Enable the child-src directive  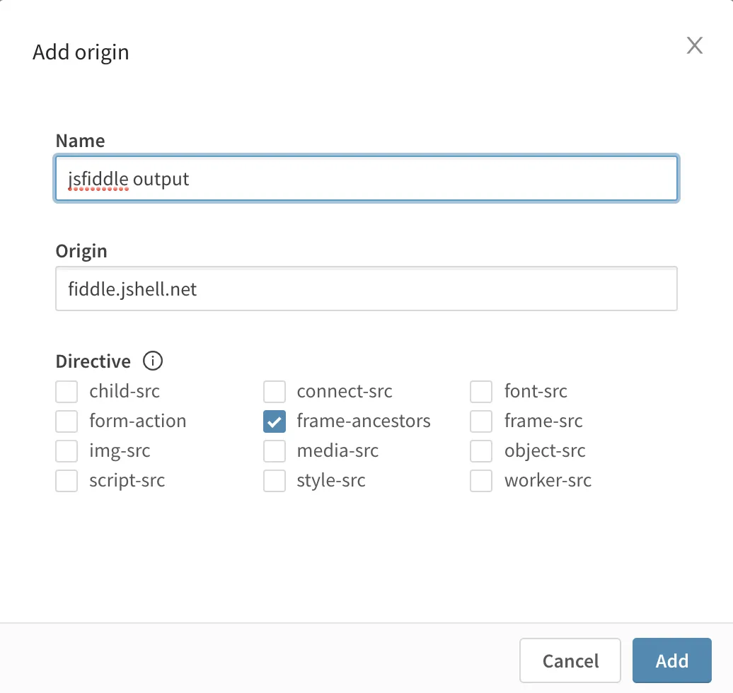(66, 391)
